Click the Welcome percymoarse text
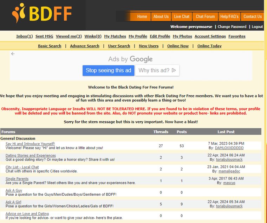 click(191, 27)
